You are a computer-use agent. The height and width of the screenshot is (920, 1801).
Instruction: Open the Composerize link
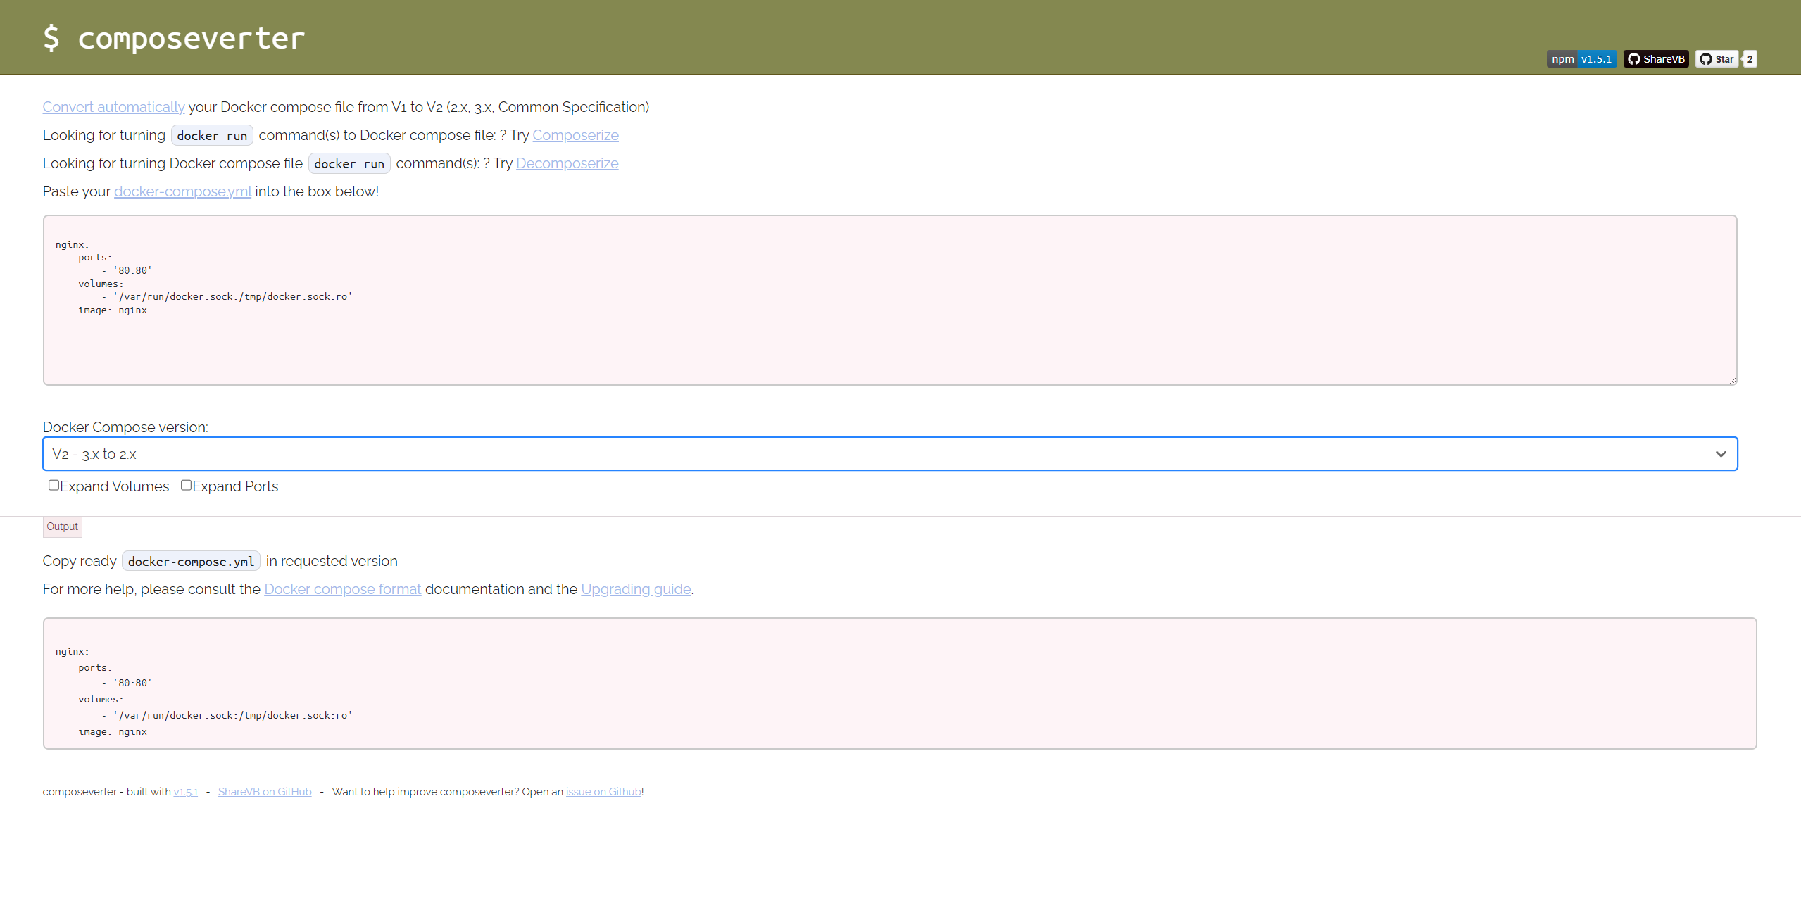click(x=575, y=135)
